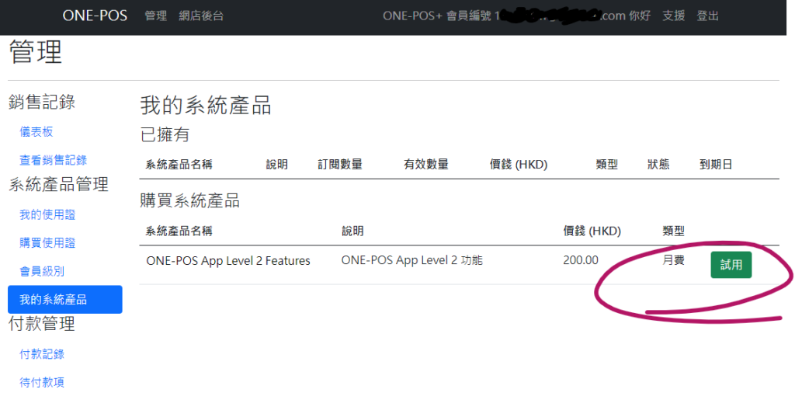Click 待付款項 in the sidebar

pyautogui.click(x=42, y=382)
